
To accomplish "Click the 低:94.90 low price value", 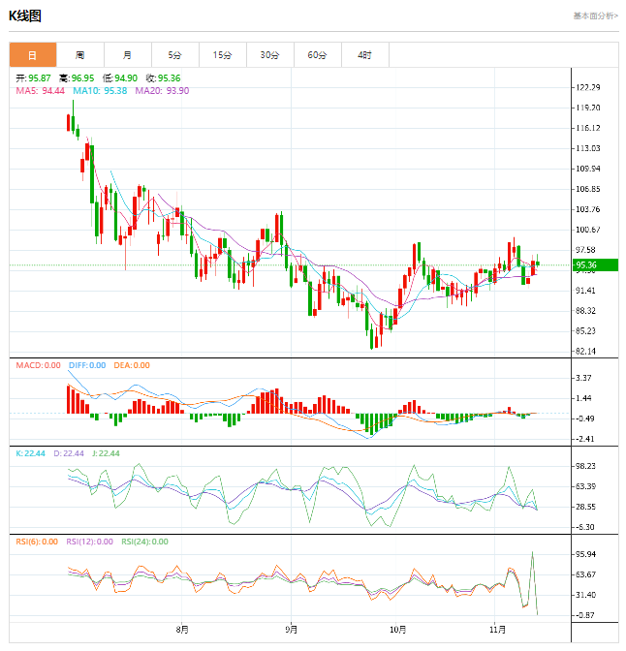I will click(120, 78).
